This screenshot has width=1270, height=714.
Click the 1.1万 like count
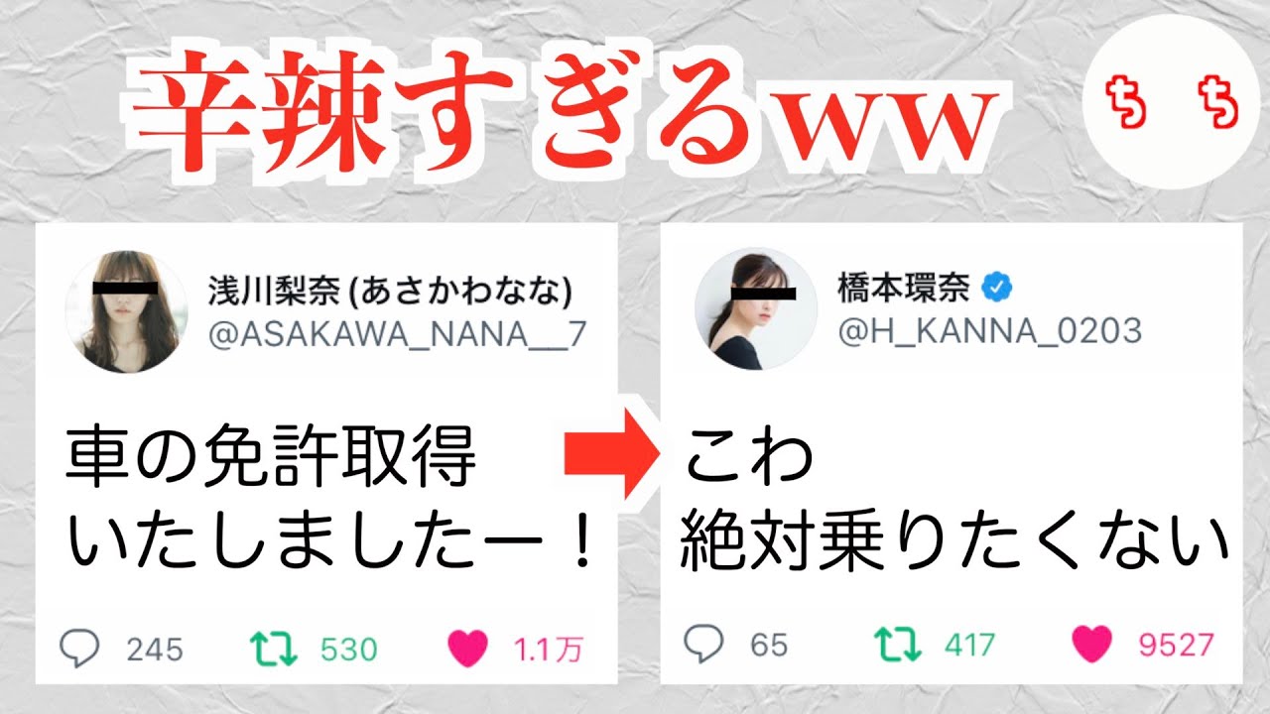(x=548, y=650)
